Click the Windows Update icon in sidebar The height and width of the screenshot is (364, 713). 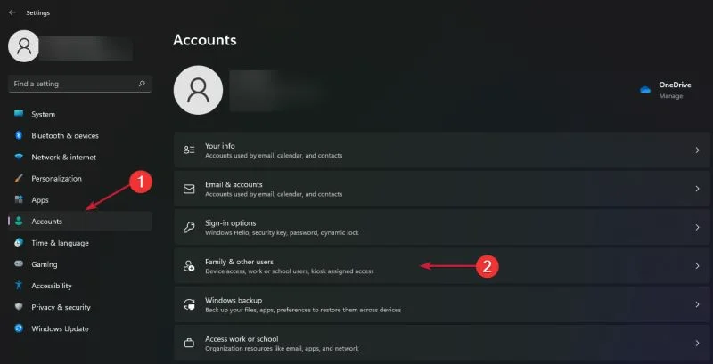[19, 328]
